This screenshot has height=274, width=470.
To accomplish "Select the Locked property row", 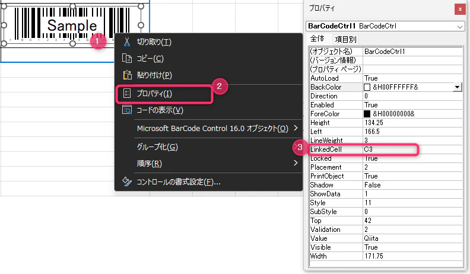I will click(x=386, y=158).
